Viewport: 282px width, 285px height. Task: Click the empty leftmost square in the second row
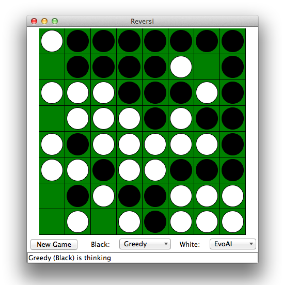tap(52, 67)
